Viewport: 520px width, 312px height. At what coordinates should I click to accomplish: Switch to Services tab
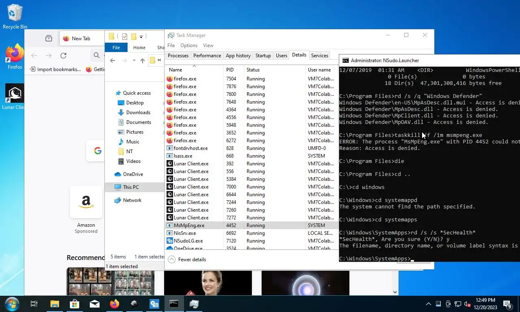tap(320, 56)
